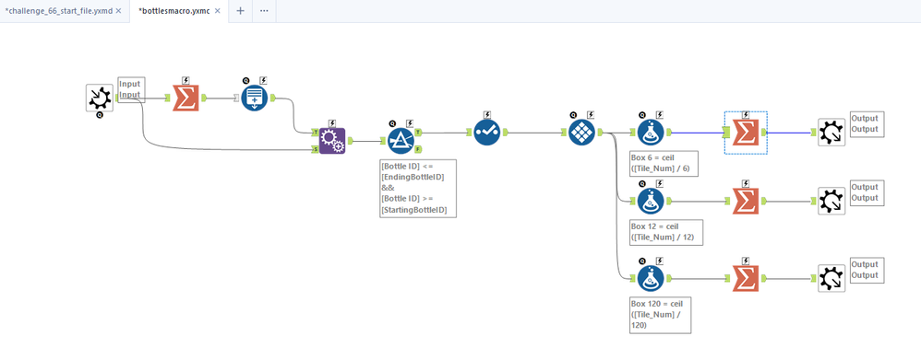The height and width of the screenshot is (348, 921).
Task: Select the Box 12 Formula tool
Action: [651, 201]
